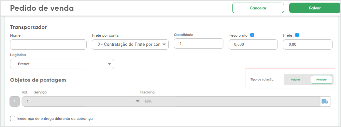Select the volume number 1 badge

pyautogui.click(x=15, y=101)
